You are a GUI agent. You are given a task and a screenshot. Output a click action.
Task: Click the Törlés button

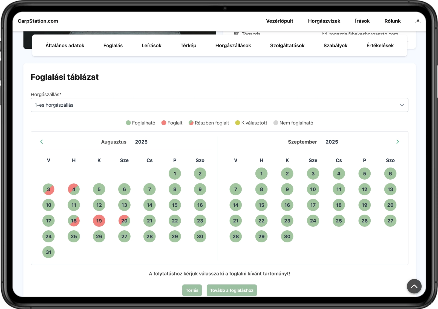coord(192,290)
